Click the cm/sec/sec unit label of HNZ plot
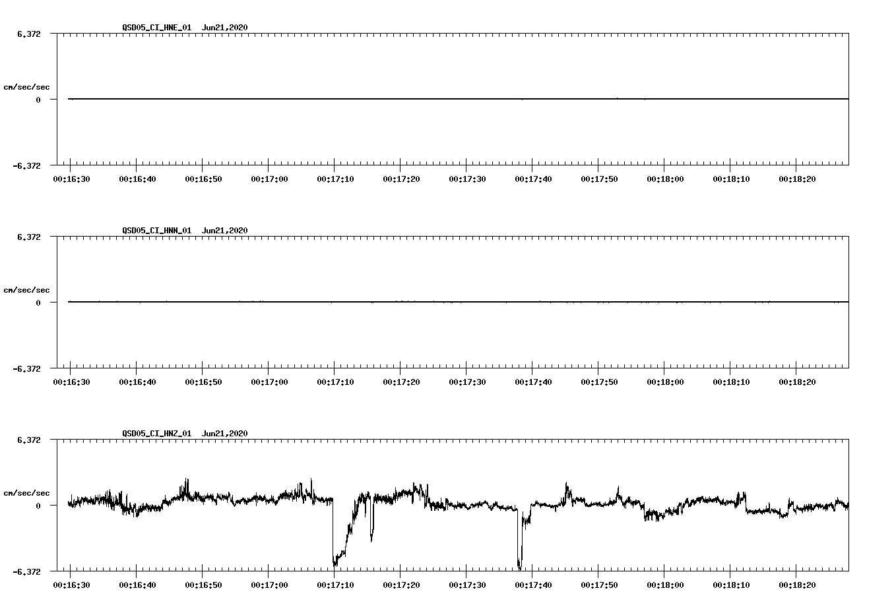 tap(26, 493)
